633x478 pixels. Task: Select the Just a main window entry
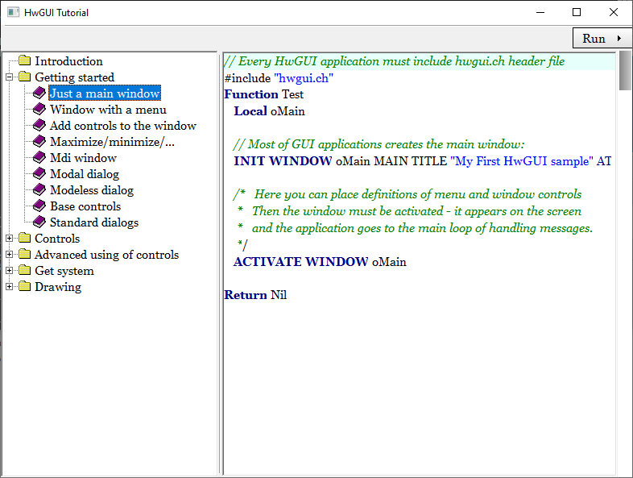coord(105,94)
